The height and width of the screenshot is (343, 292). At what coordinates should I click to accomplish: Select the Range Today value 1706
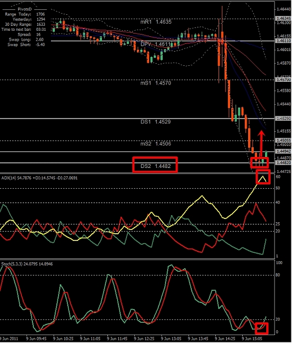(41, 14)
